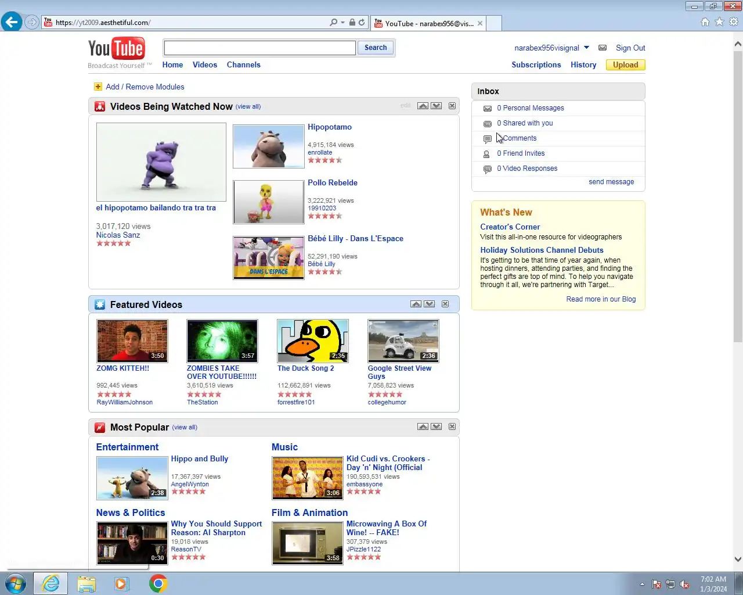Image resolution: width=743 pixels, height=595 pixels.
Task: Click the clock showing 7:02 AM
Action: 713,579
